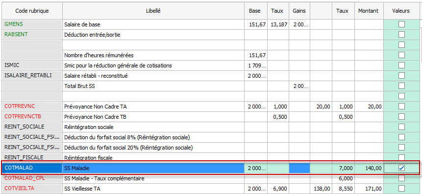Click the Montant column header
Screen dimensions: 422x194
tap(369, 11)
